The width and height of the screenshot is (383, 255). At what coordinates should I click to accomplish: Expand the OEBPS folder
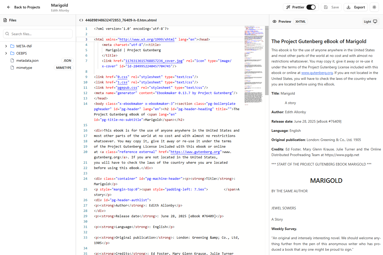[6, 53]
